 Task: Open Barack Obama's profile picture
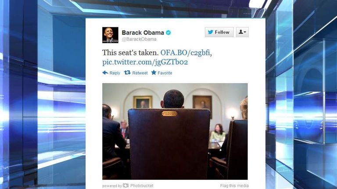tap(110, 35)
